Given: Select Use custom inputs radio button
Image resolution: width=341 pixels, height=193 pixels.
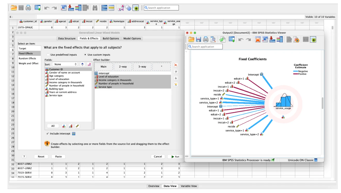Looking at the screenshot, I should (x=85, y=55).
